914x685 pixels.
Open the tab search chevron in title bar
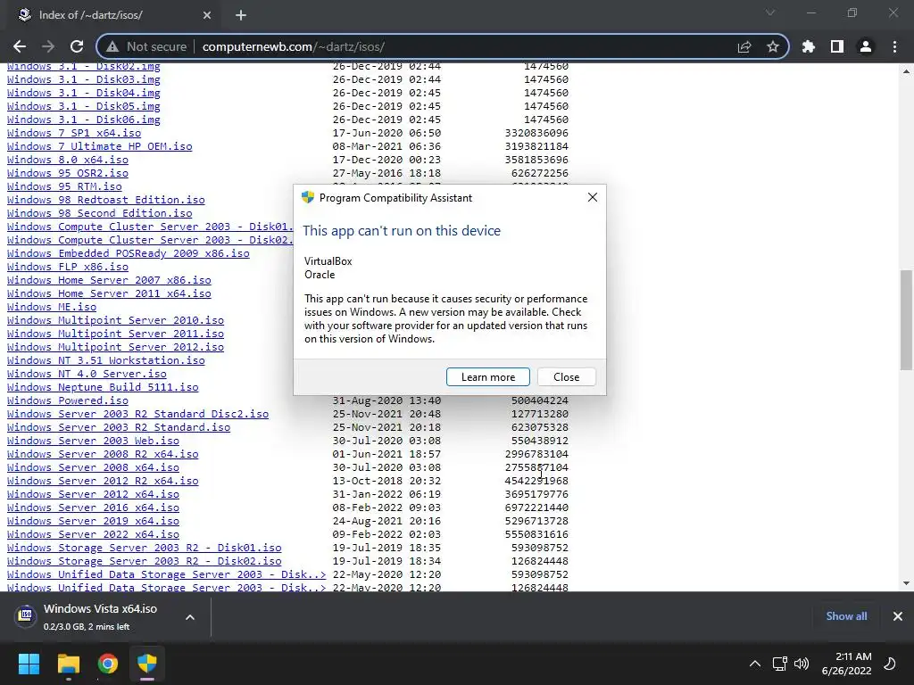click(x=770, y=12)
